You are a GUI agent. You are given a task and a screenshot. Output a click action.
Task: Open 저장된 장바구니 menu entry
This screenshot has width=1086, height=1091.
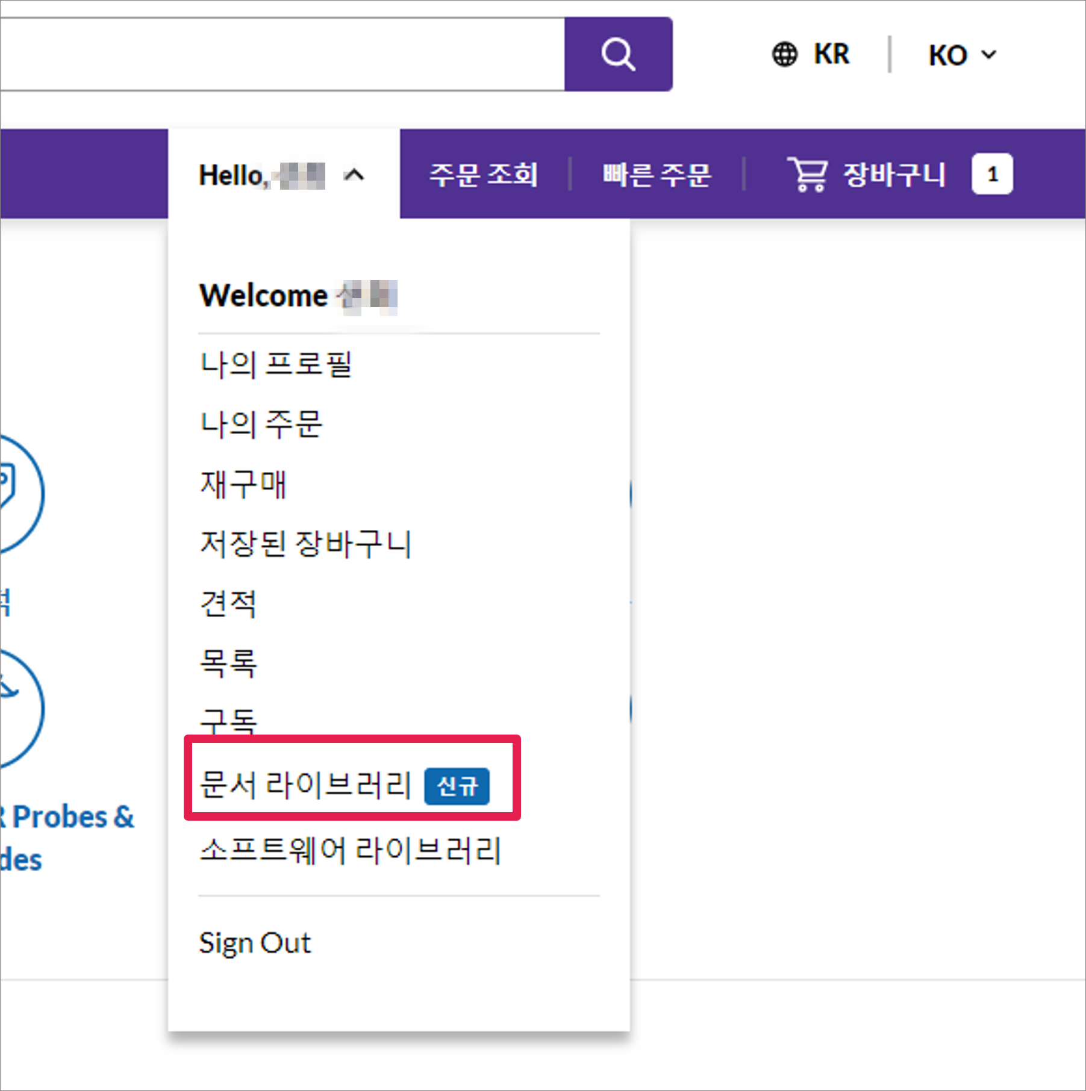pyautogui.click(x=305, y=544)
